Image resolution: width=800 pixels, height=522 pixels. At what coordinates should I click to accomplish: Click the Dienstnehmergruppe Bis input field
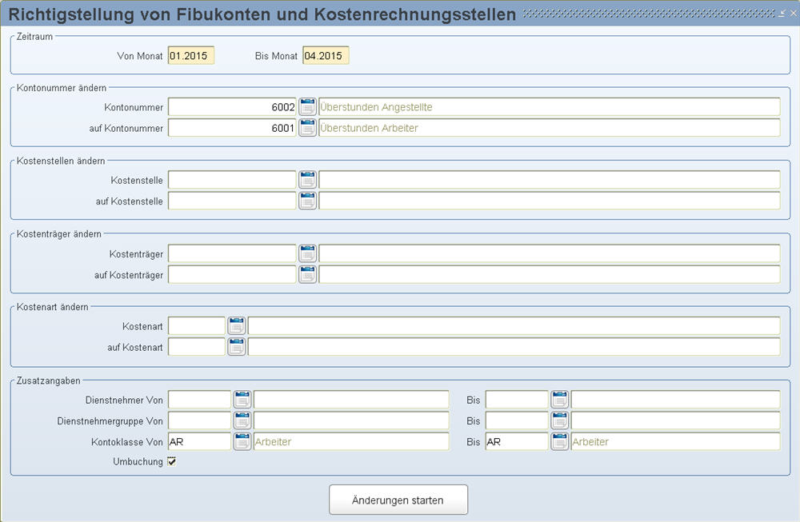coord(517,420)
